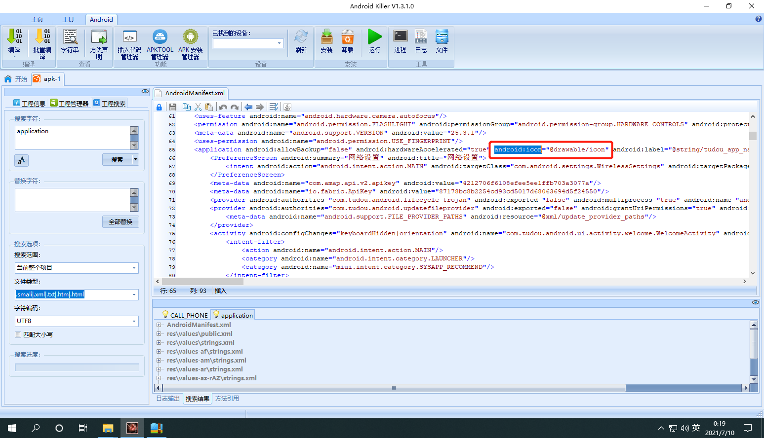
Task: Click the 搜索 button
Action: 117,160
